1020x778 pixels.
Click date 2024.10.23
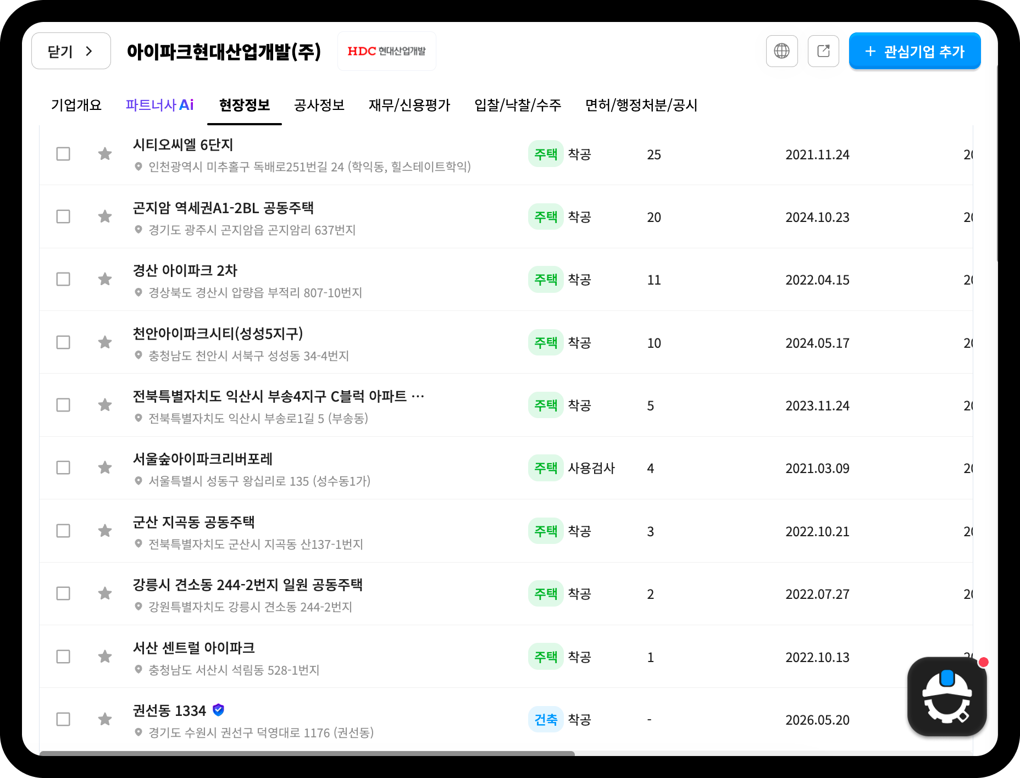[x=817, y=217]
